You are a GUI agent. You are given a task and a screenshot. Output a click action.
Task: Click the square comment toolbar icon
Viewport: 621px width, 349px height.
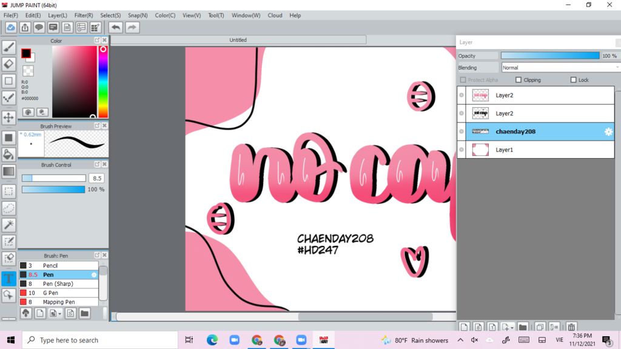pyautogui.click(x=53, y=27)
